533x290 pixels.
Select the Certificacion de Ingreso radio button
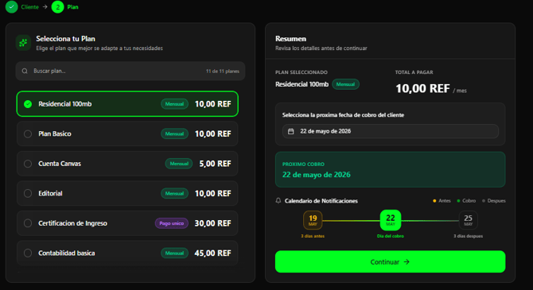click(x=28, y=223)
